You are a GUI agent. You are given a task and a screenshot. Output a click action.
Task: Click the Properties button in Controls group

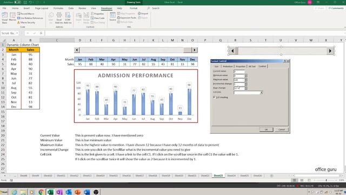97,14
